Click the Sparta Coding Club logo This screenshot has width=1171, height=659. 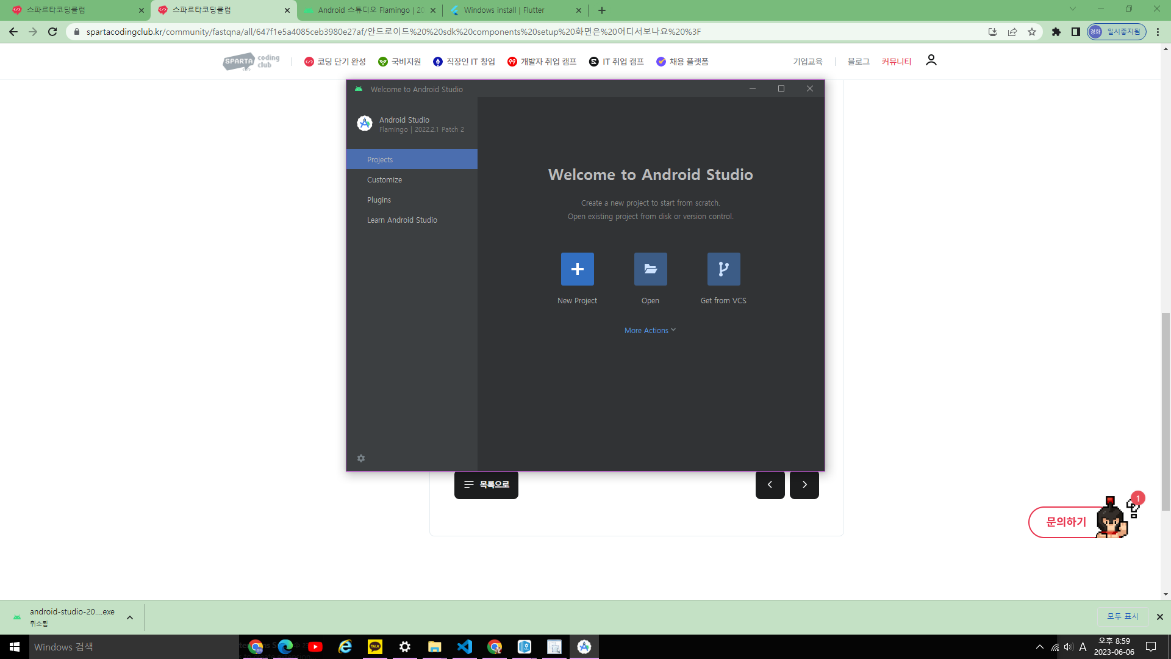251,61
